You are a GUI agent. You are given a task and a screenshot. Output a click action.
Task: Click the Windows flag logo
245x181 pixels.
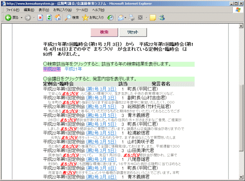(x=238, y=10)
